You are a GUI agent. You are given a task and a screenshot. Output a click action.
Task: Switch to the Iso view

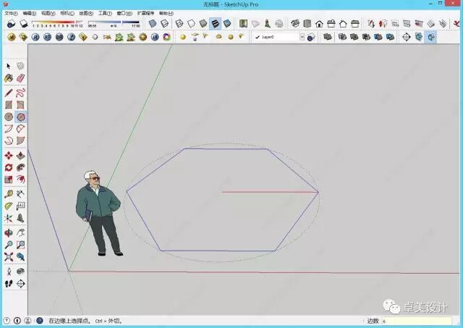[295, 23]
